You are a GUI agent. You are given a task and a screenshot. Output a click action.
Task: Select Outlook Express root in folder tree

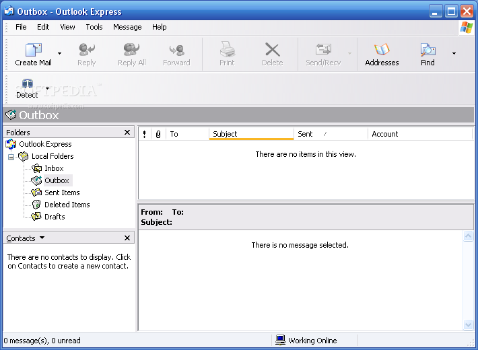pyautogui.click(x=45, y=144)
